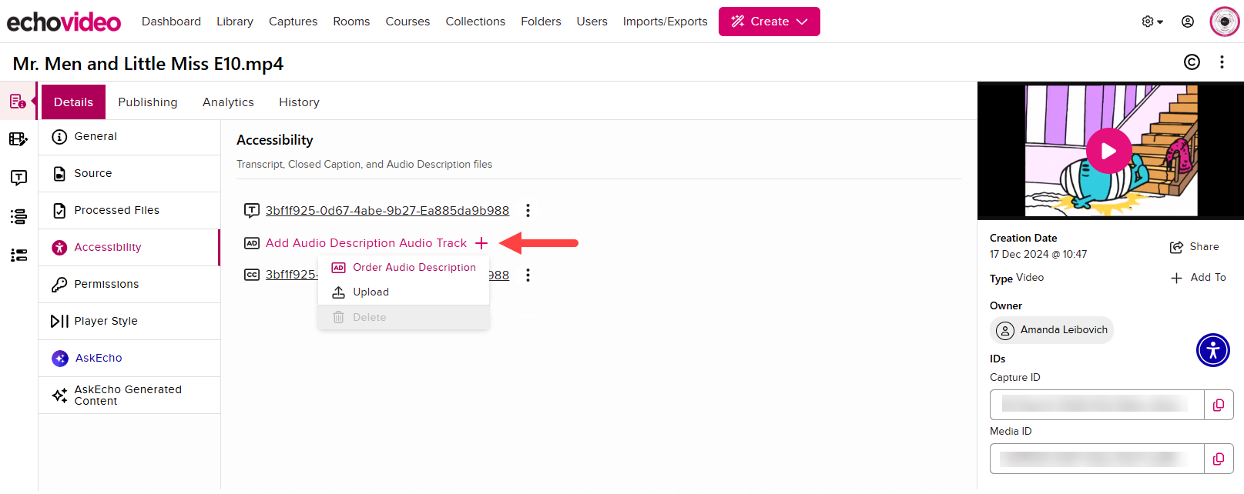
Task: Click the AskEcho purple sparkle icon
Action: (x=60, y=359)
